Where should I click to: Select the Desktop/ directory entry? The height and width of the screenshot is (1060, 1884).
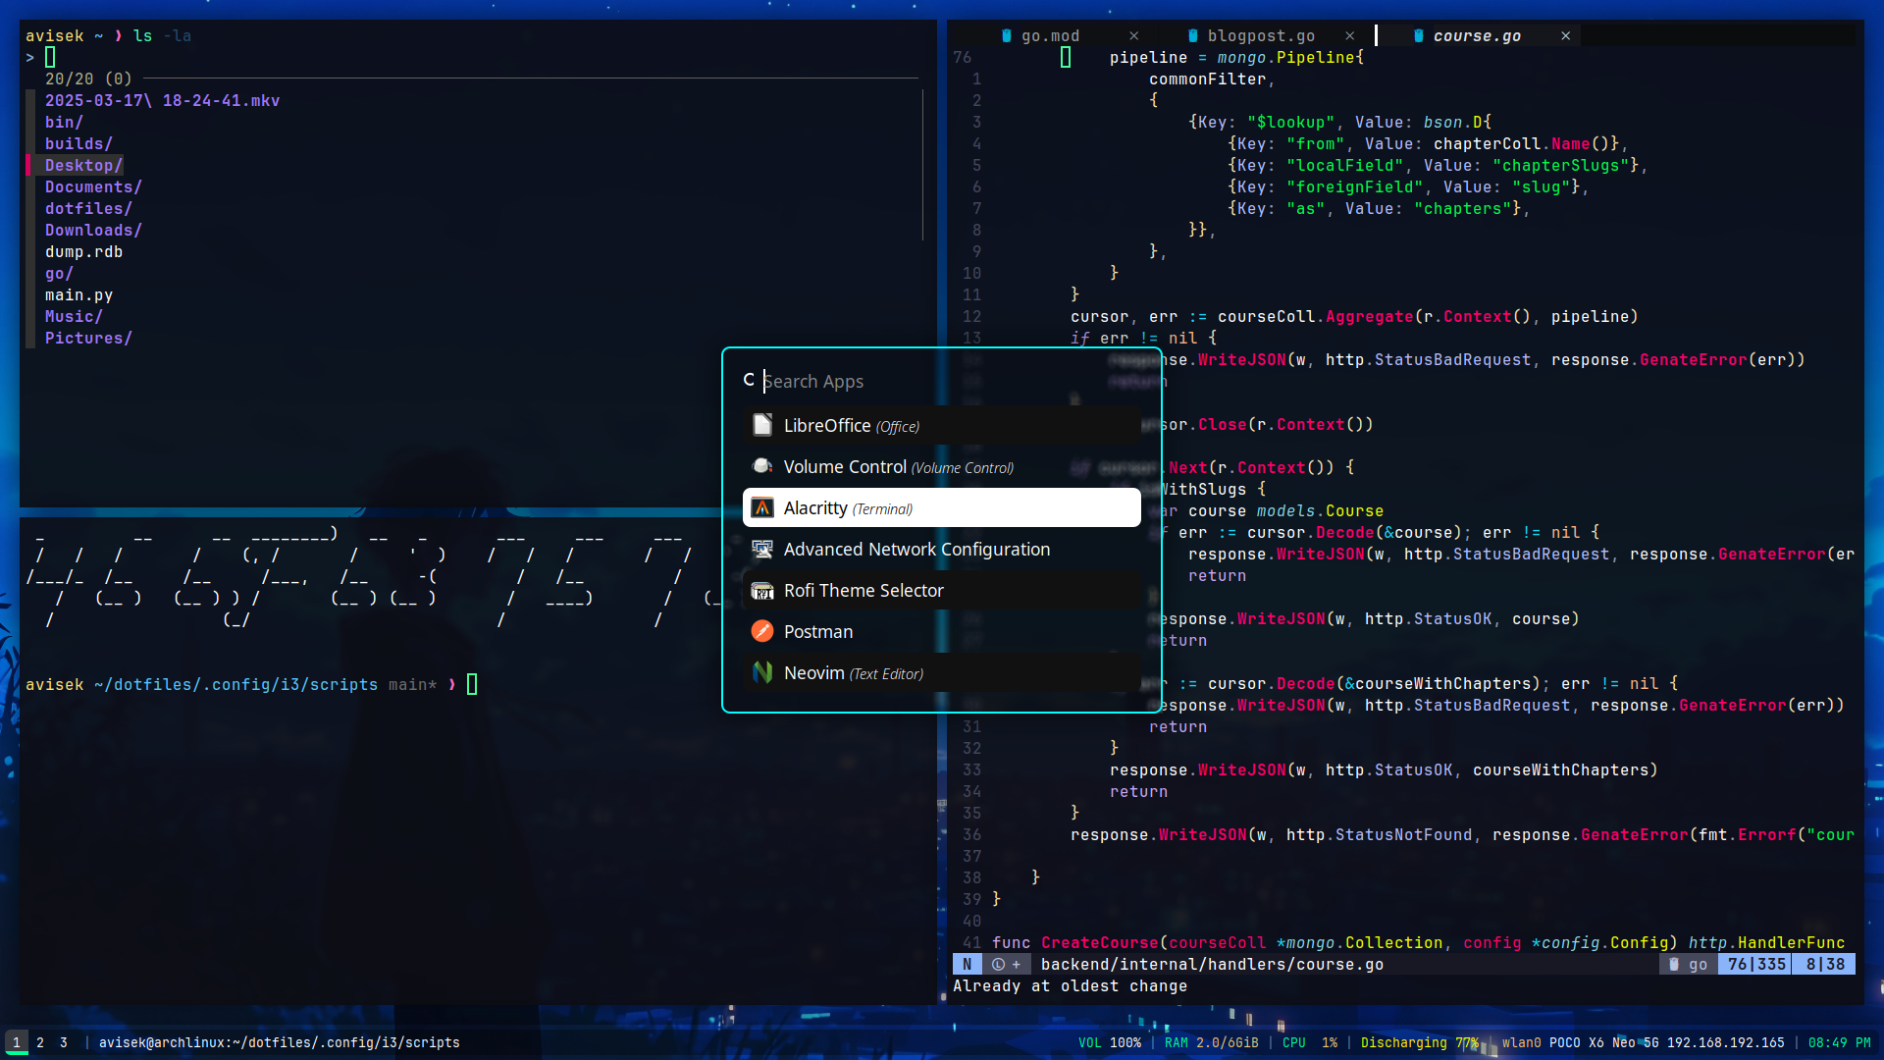[x=83, y=165]
